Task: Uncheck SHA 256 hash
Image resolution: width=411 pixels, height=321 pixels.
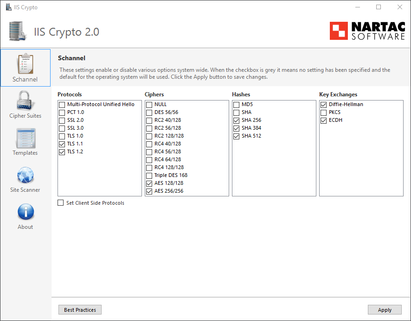Action: 237,120
